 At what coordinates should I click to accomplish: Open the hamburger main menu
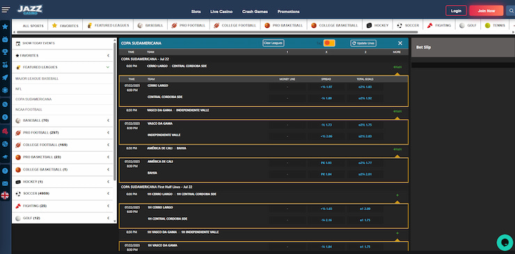6,10
